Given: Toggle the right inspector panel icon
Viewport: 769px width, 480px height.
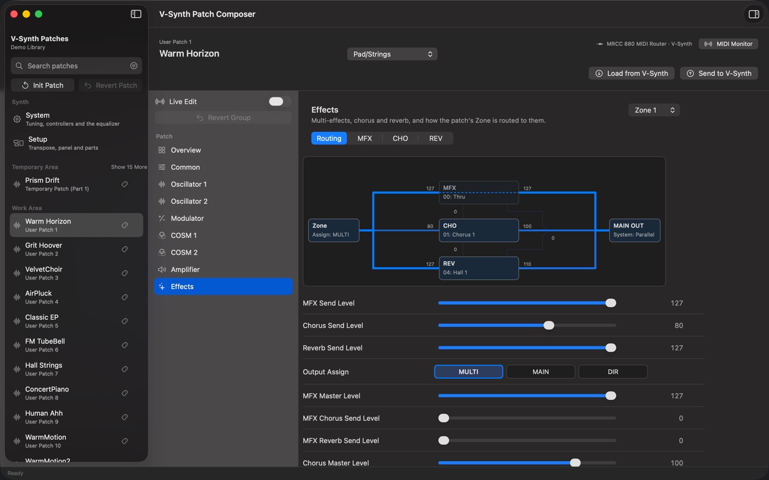Looking at the screenshot, I should (754, 14).
